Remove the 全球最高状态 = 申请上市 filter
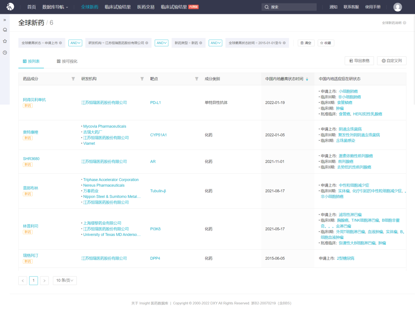The image size is (415, 309). pyautogui.click(x=61, y=43)
